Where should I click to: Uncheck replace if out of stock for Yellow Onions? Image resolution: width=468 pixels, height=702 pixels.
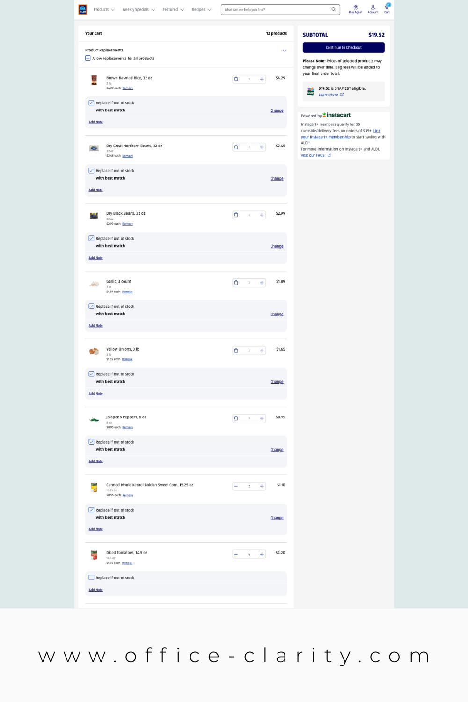(92, 374)
